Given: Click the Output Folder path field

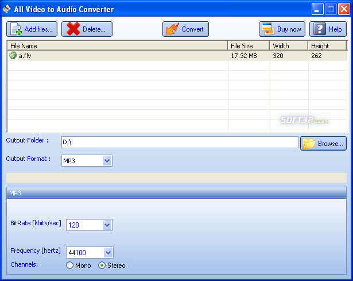Looking at the screenshot, I should pos(180,142).
